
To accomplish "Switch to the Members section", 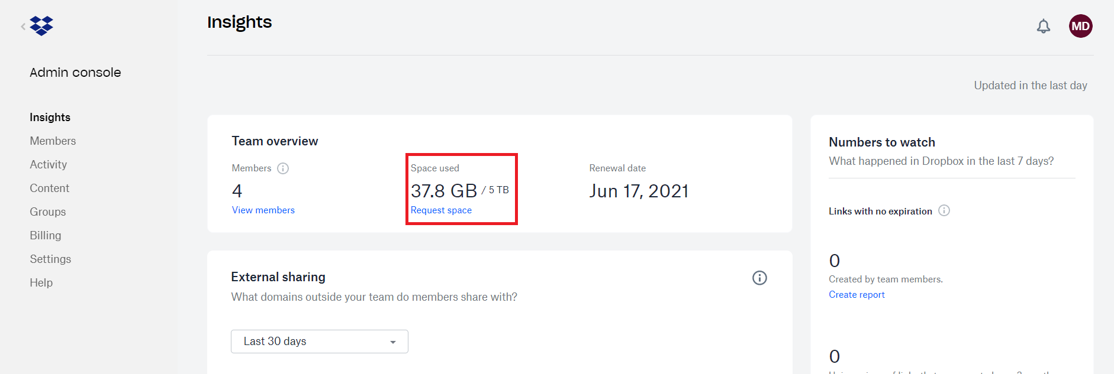I will point(53,141).
